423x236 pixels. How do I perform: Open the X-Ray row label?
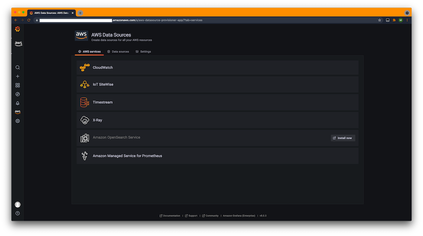pos(97,120)
